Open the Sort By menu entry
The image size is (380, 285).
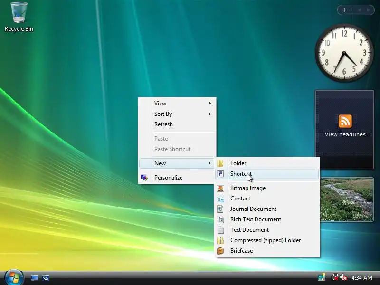coord(177,114)
